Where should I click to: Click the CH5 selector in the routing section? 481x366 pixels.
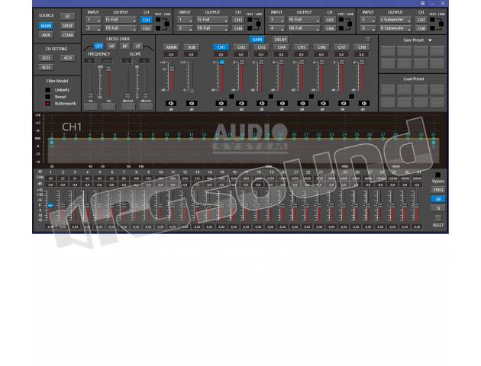pos(330,20)
